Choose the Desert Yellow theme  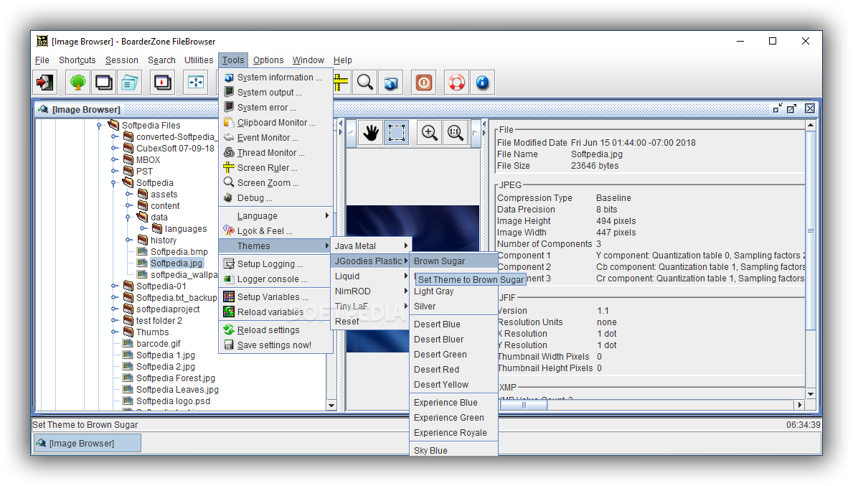tap(453, 385)
